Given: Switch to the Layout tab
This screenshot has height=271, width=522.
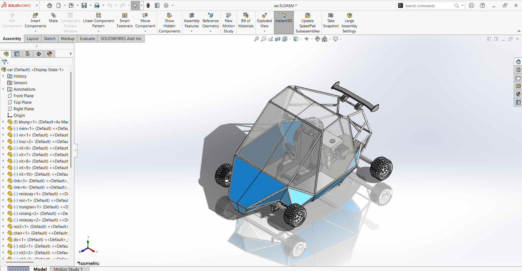Looking at the screenshot, I should pos(33,39).
